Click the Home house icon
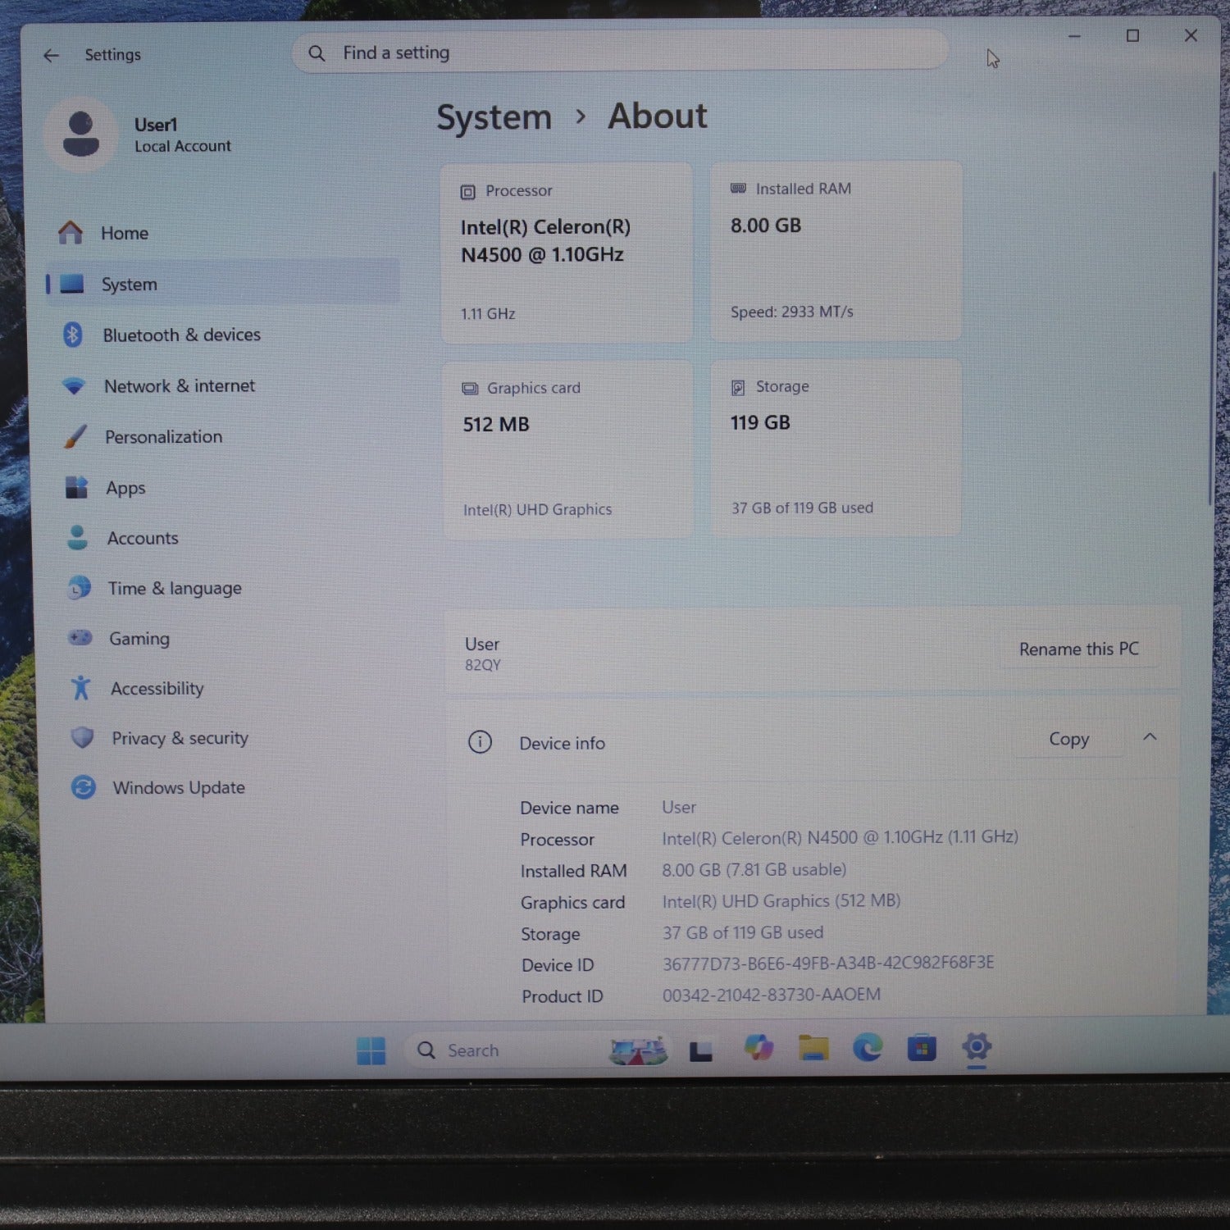Image resolution: width=1230 pixels, height=1230 pixels. [71, 233]
